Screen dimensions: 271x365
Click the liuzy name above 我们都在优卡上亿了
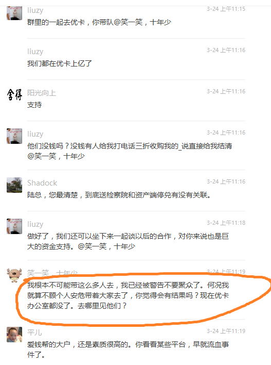pyautogui.click(x=35, y=52)
